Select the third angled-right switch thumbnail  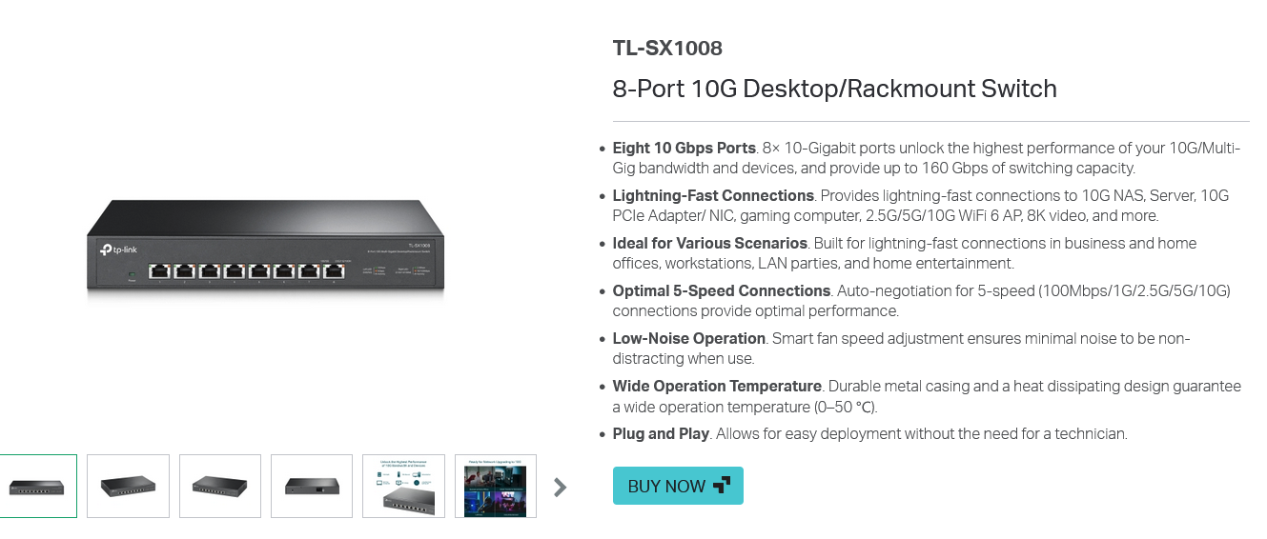tap(220, 486)
